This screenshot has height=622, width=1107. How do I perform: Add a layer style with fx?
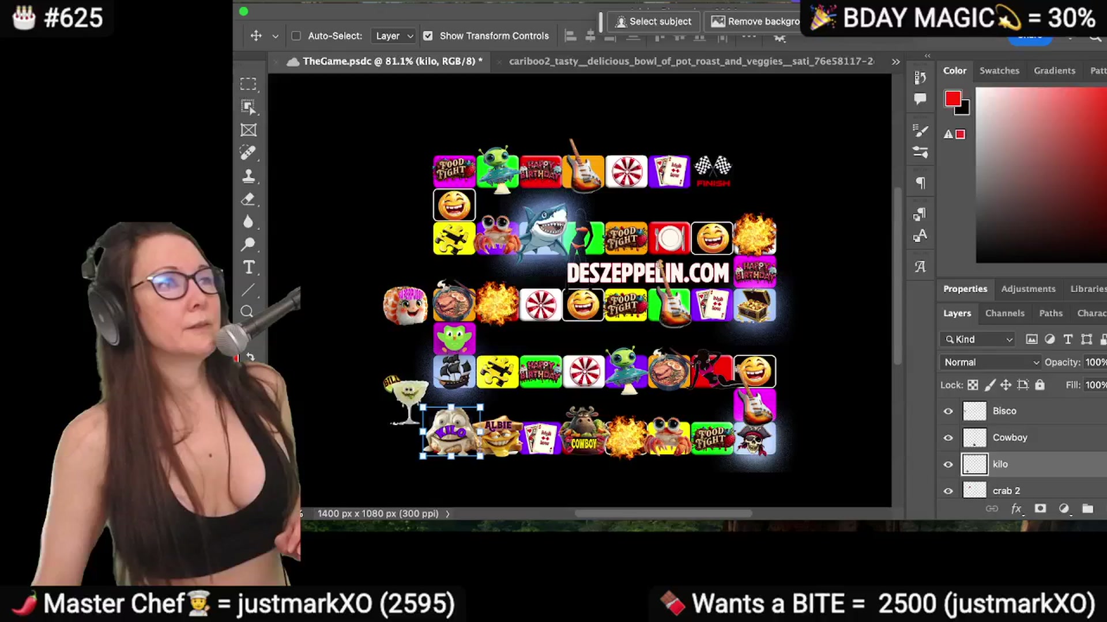coord(1016,509)
